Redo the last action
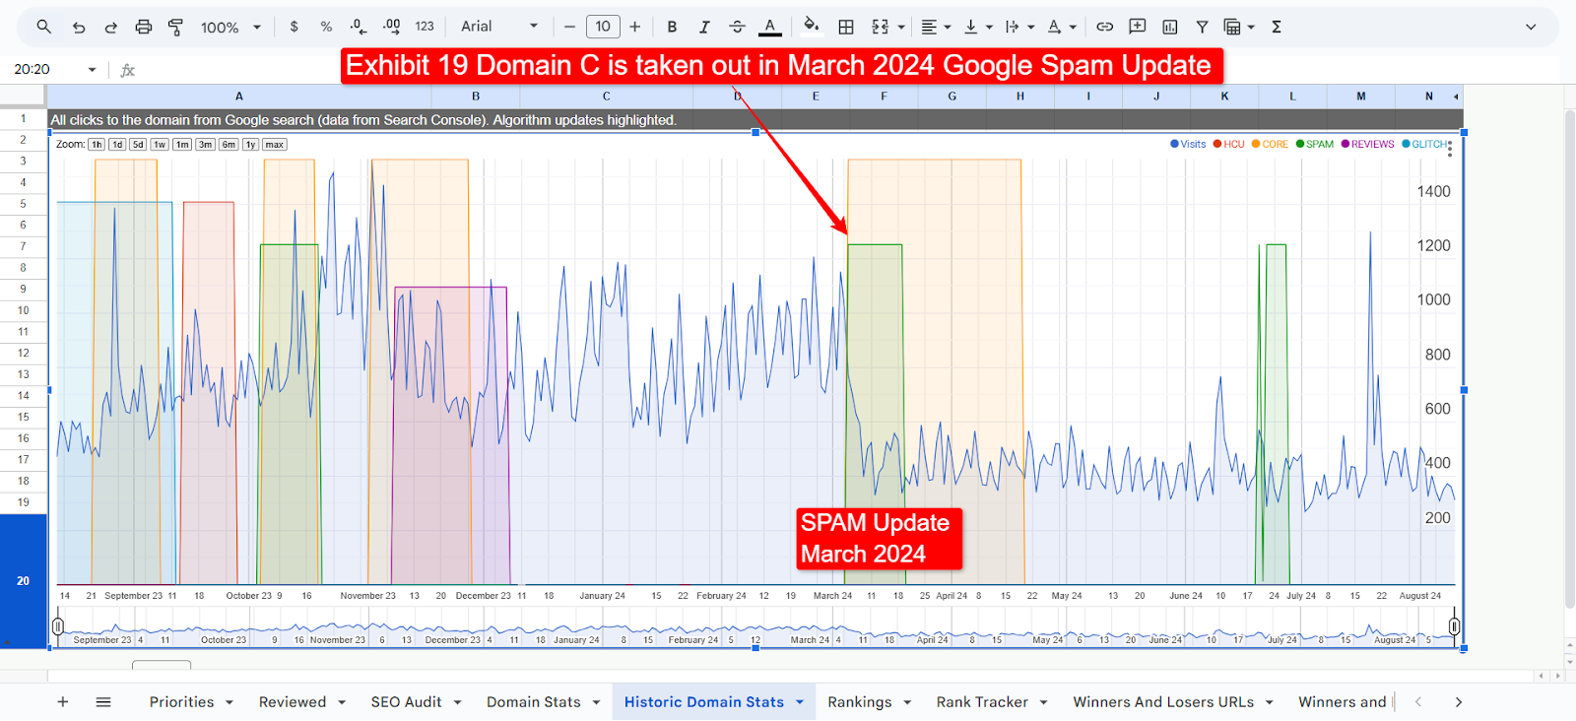This screenshot has width=1576, height=721. [x=110, y=28]
